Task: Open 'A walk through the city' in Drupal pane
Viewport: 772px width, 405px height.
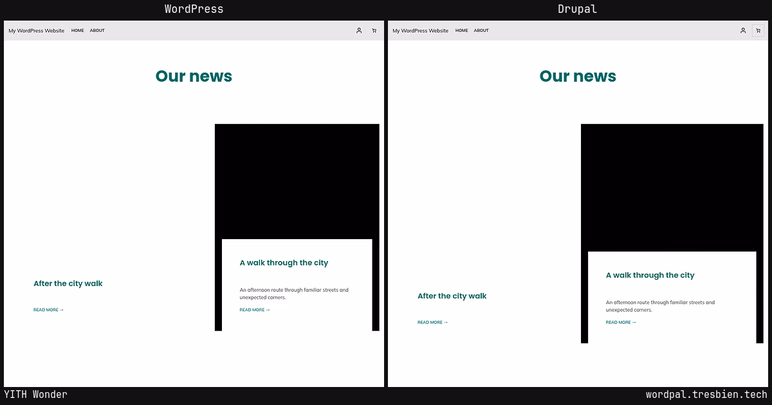Action: pyautogui.click(x=650, y=275)
